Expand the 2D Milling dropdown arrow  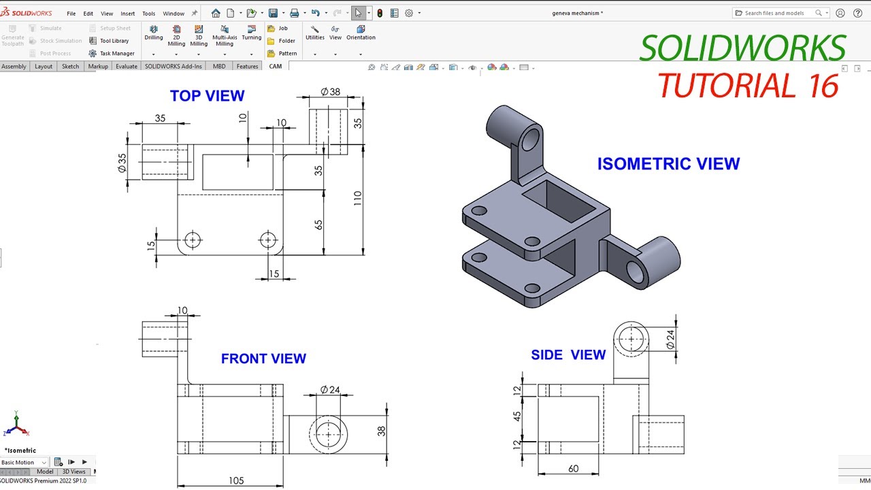tap(176, 54)
